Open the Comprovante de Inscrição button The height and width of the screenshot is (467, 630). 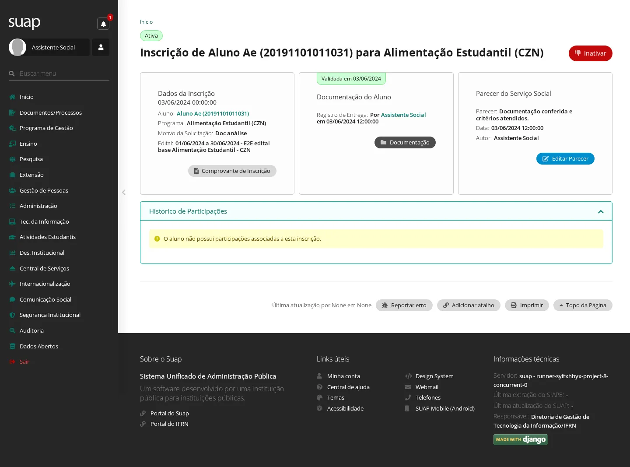pyautogui.click(x=232, y=171)
